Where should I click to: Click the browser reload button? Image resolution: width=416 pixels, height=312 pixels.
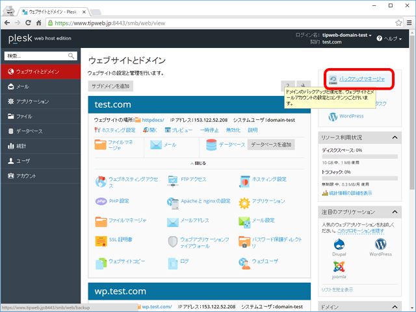pos(28,23)
